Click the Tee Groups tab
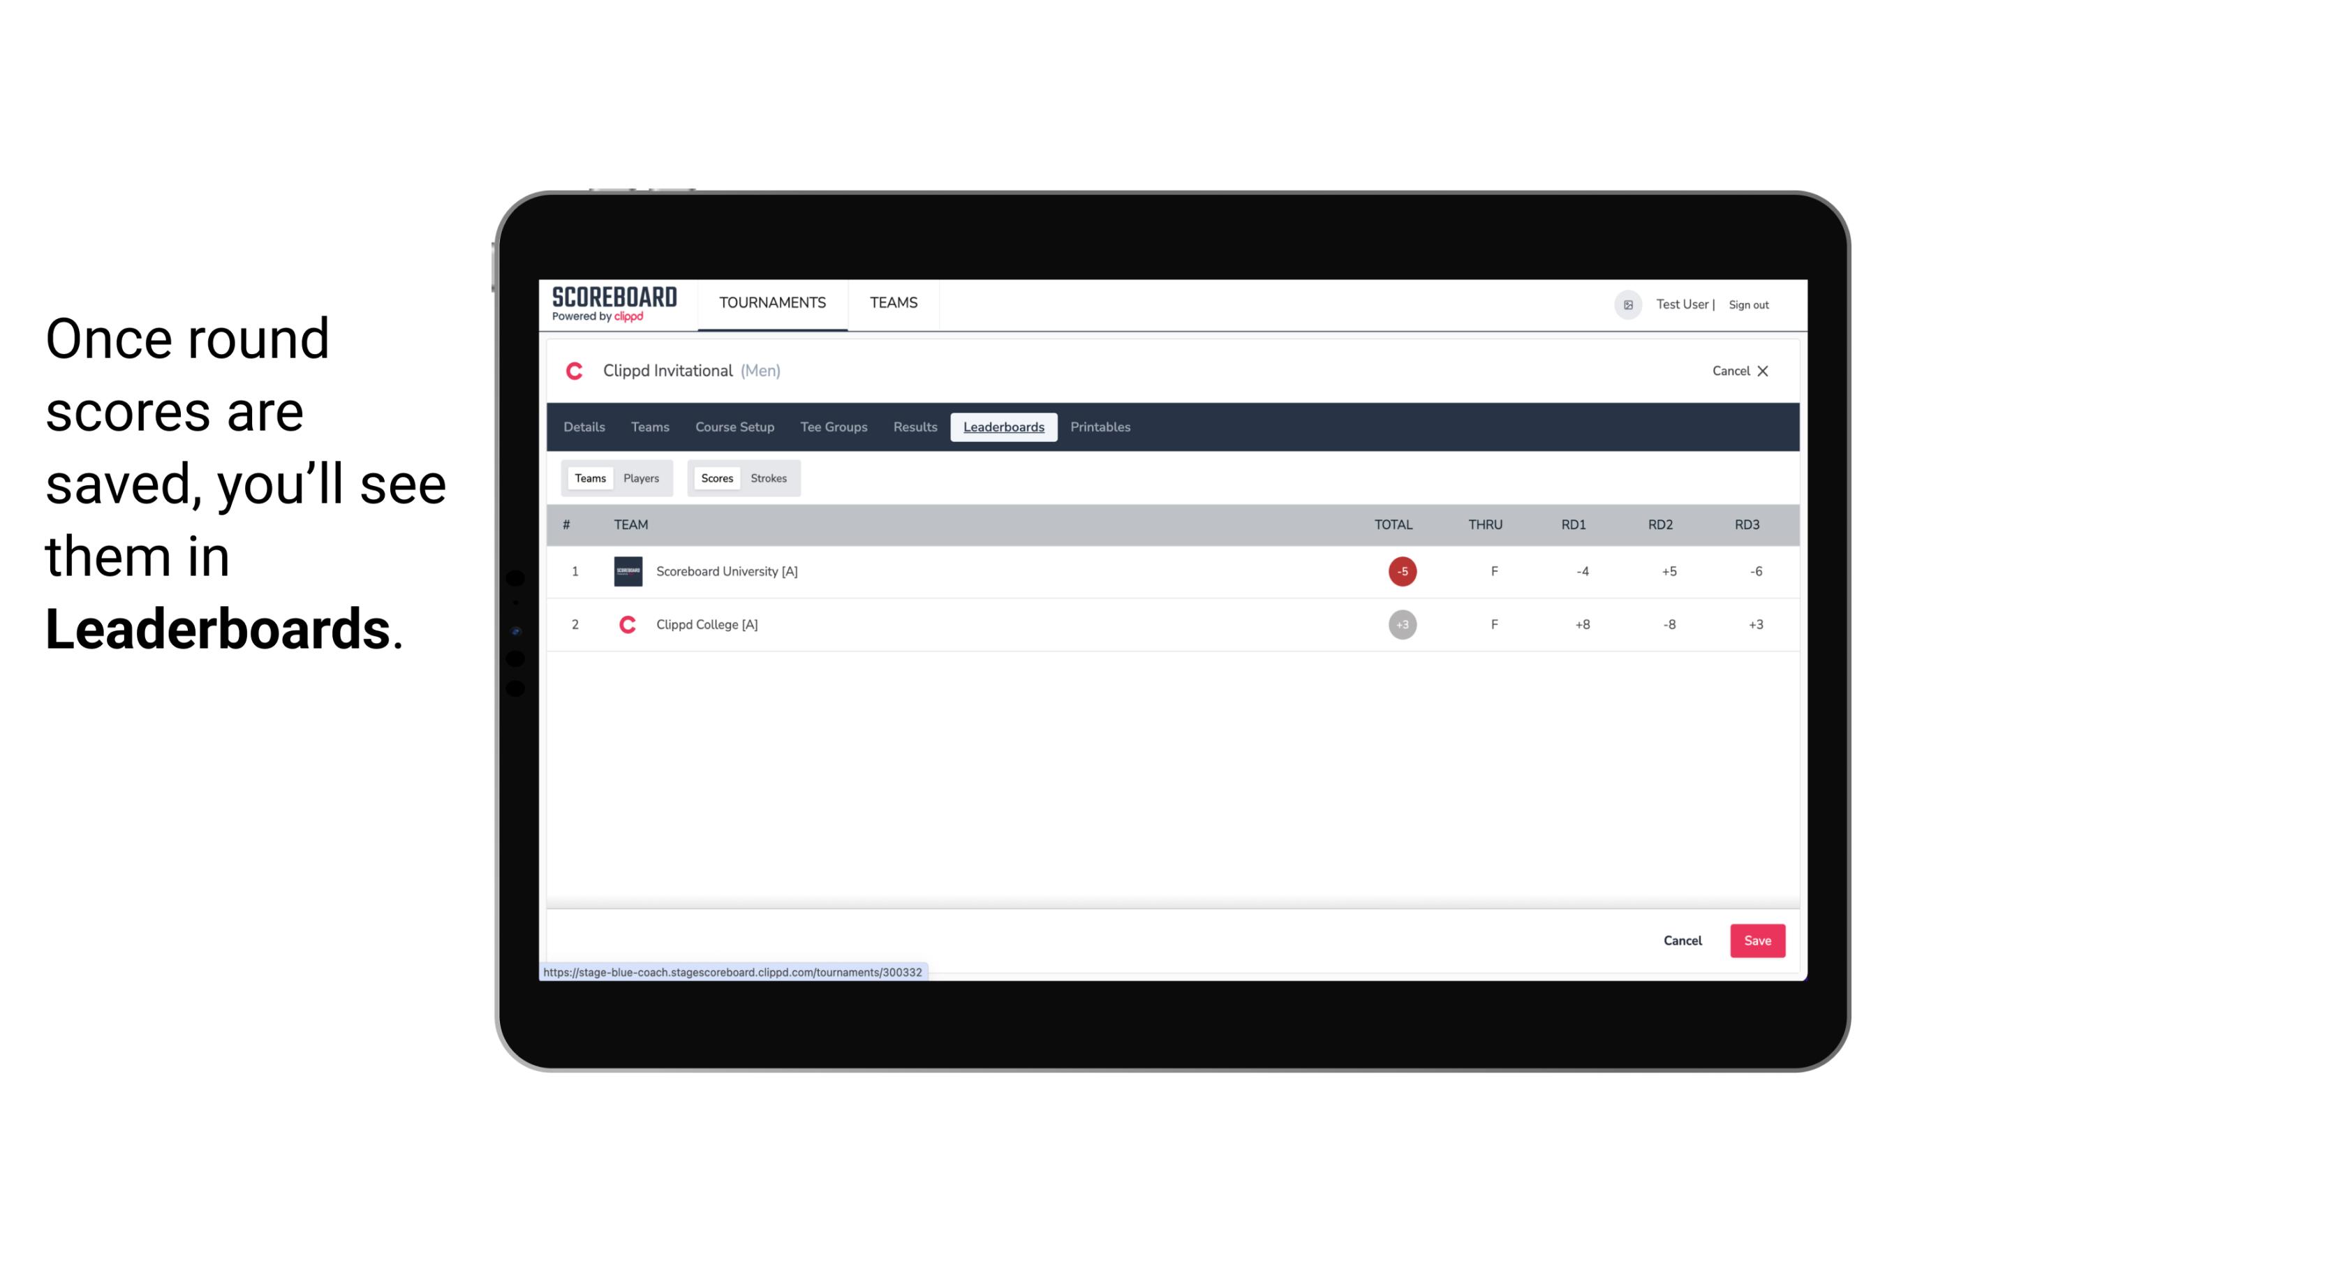2343x1261 pixels. point(832,427)
